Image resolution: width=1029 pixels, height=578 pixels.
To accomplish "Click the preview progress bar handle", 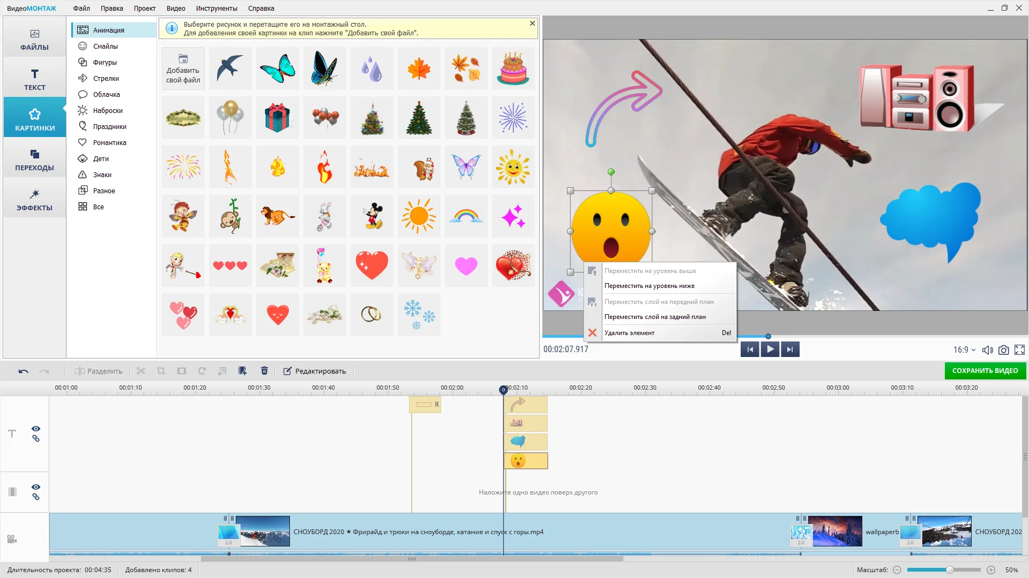I will point(768,337).
